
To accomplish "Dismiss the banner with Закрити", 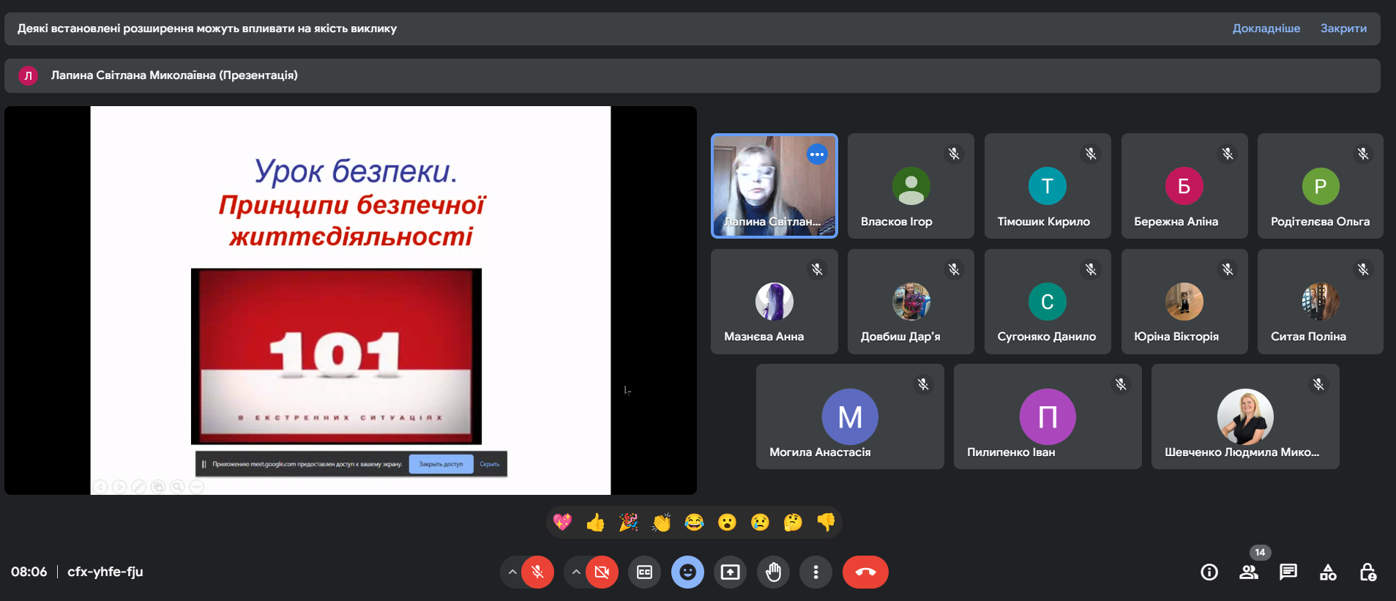I will tap(1343, 29).
